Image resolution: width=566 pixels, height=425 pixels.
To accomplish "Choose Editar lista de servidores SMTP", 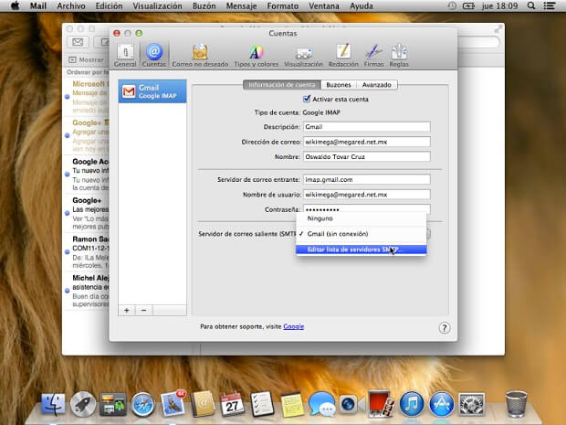I will pos(361,250).
